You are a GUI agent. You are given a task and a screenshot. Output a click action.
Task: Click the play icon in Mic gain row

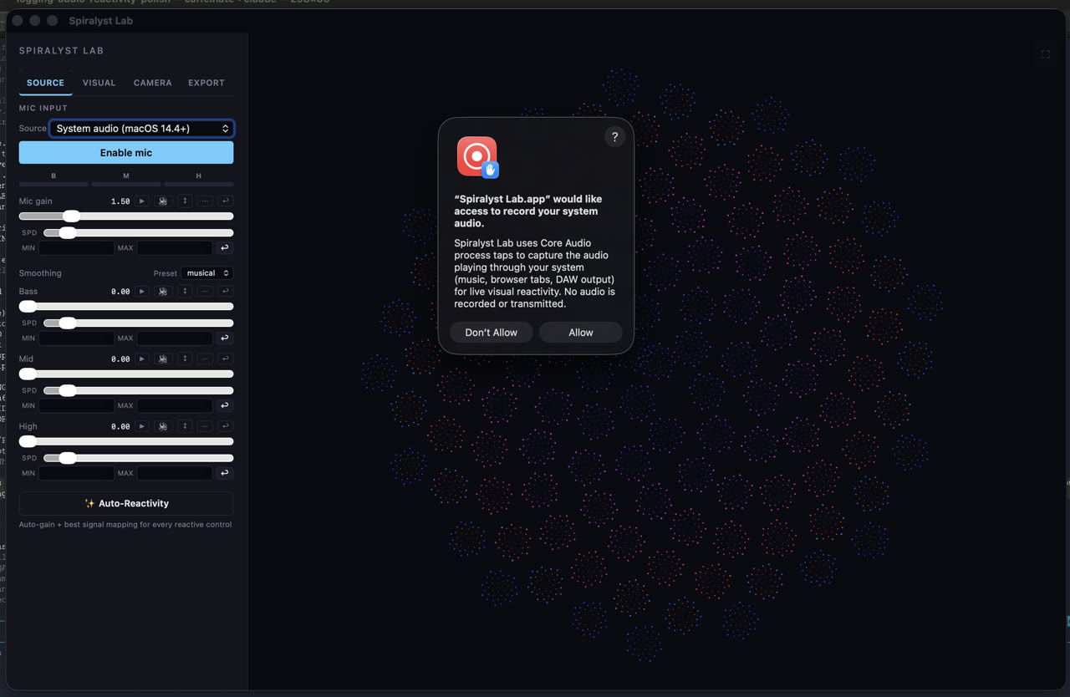click(x=142, y=201)
